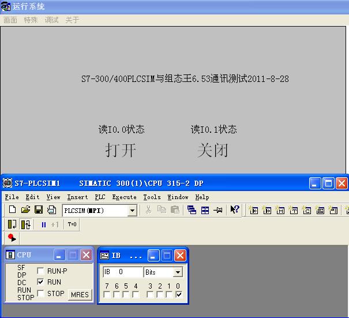Insert Input Variable view icon
The image size is (349, 318).
[253, 209]
